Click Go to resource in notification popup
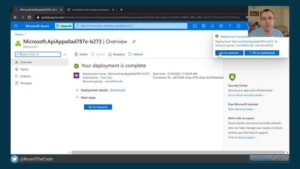Viewport: 300px width, 169px height. coord(229,53)
